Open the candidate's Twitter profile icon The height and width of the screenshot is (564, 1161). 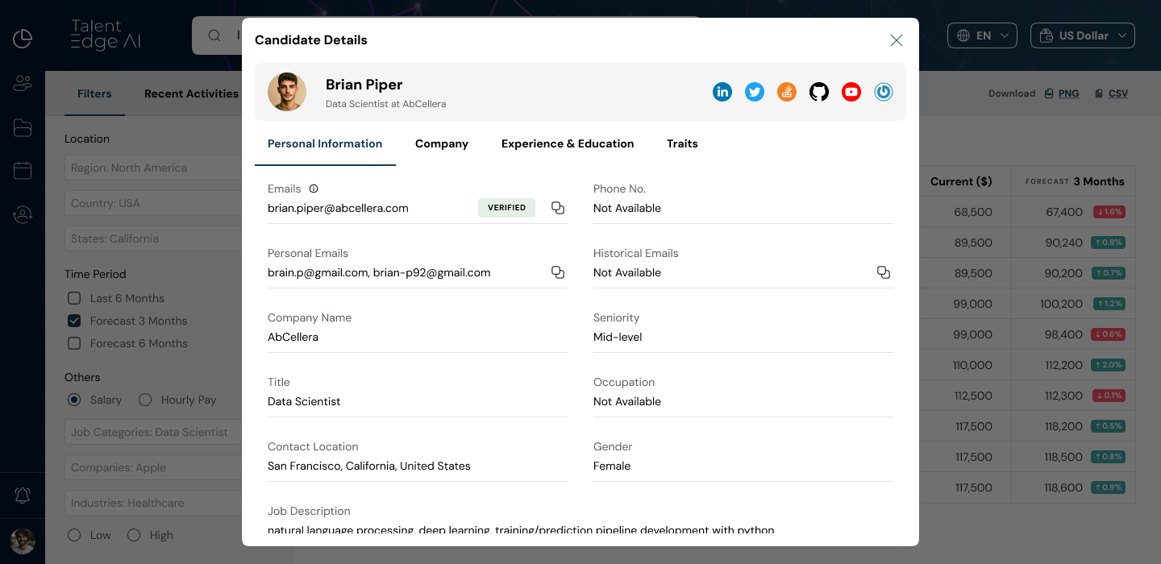pos(755,92)
